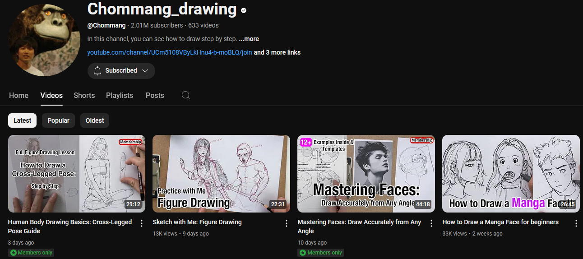Screen dimensions: 583x259
Task: Open the Posts tab
Action: tap(155, 95)
